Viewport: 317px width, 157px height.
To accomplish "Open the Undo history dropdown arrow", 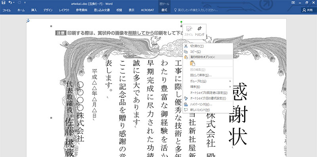I will point(14,3).
